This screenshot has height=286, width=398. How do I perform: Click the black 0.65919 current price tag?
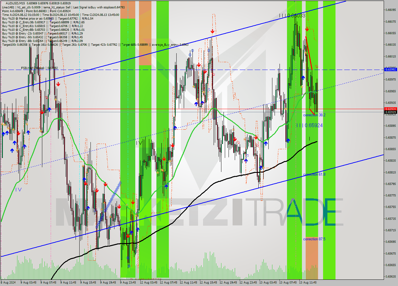point(391,112)
